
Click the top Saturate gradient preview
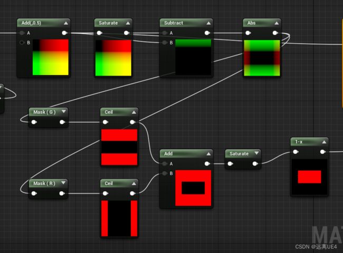113,58
